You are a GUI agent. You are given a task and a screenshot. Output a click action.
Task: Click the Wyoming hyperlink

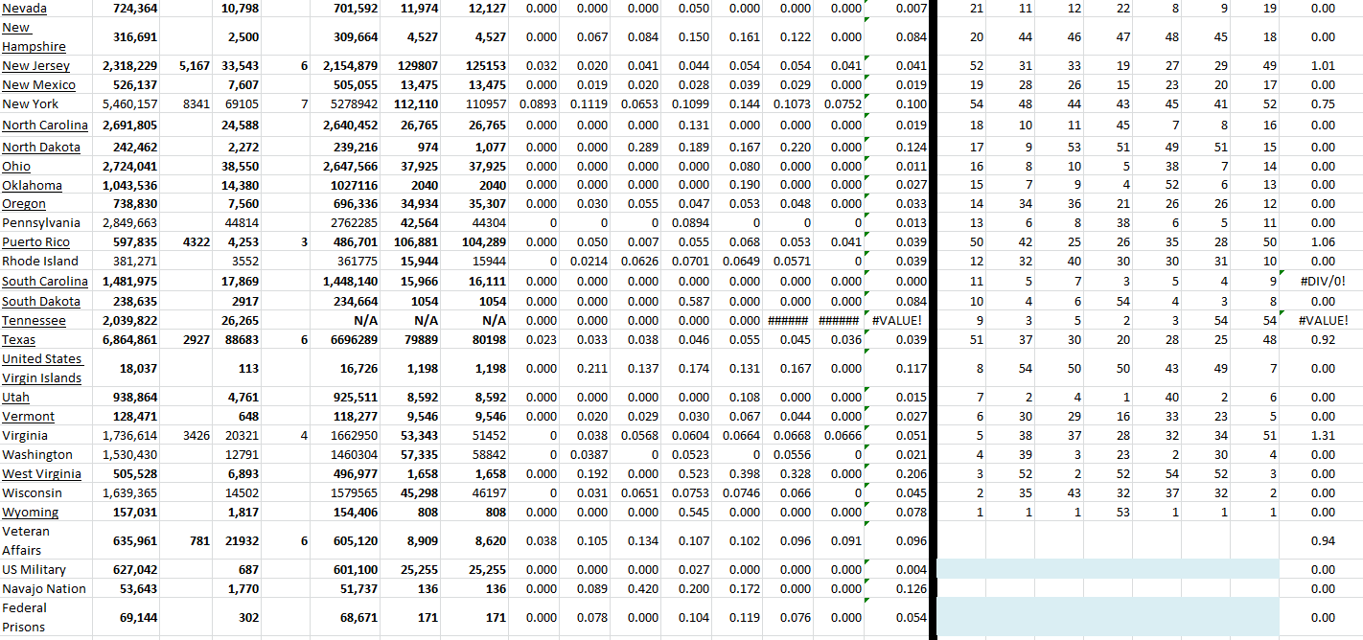30,513
